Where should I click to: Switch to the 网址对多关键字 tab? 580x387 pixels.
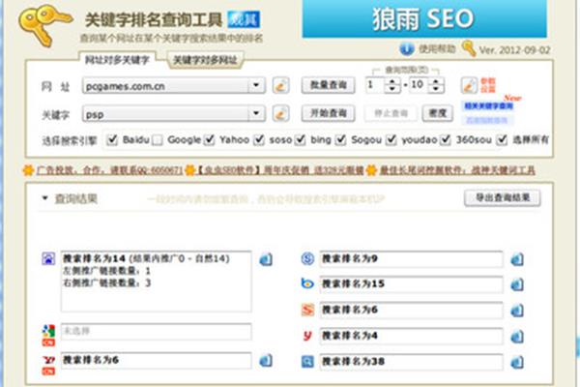coord(117,60)
